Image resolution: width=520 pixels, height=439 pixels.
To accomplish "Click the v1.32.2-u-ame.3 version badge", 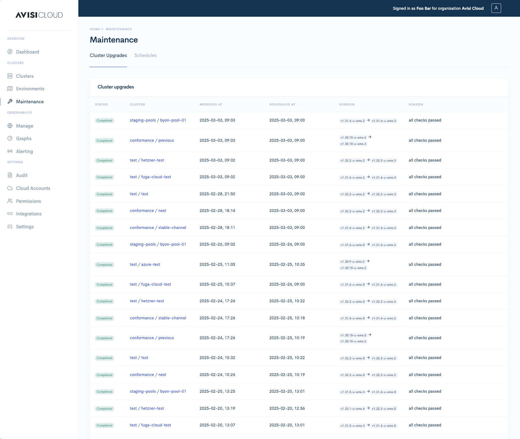I will 384,160.
